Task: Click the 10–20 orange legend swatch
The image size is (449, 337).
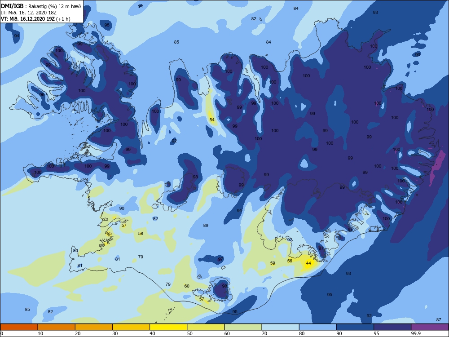Action: 57,327
